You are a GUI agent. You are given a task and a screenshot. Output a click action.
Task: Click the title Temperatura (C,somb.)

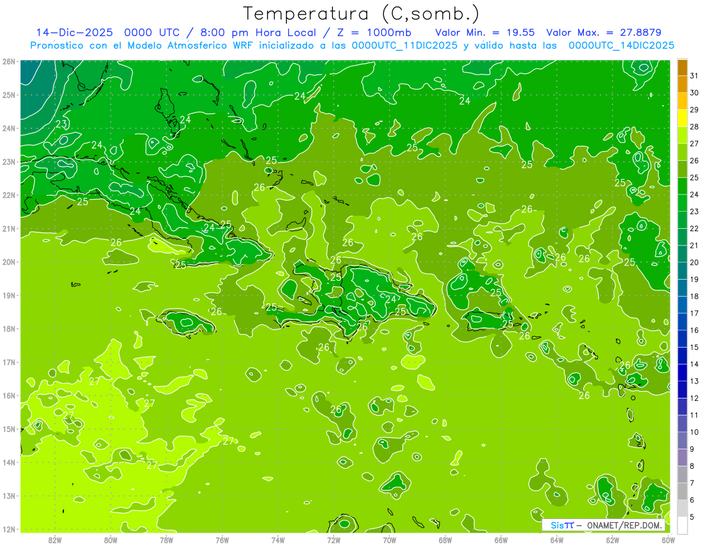(362, 14)
